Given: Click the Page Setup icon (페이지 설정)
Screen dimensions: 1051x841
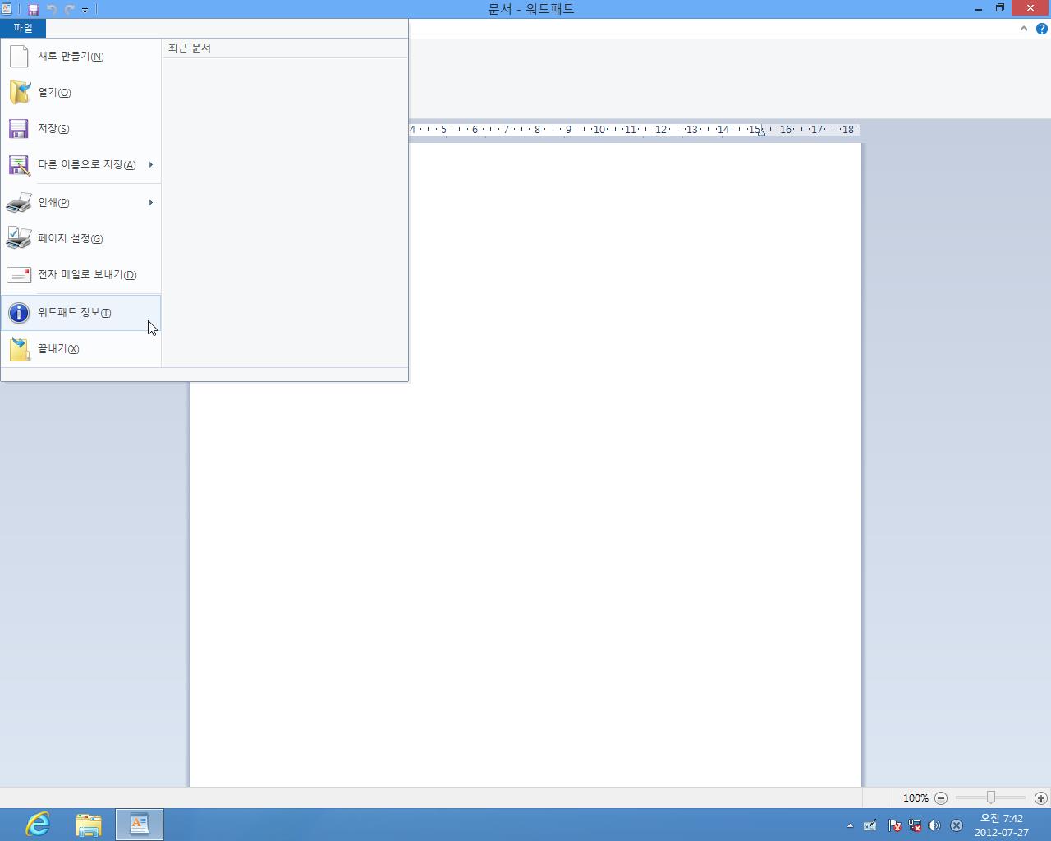Looking at the screenshot, I should [x=19, y=238].
